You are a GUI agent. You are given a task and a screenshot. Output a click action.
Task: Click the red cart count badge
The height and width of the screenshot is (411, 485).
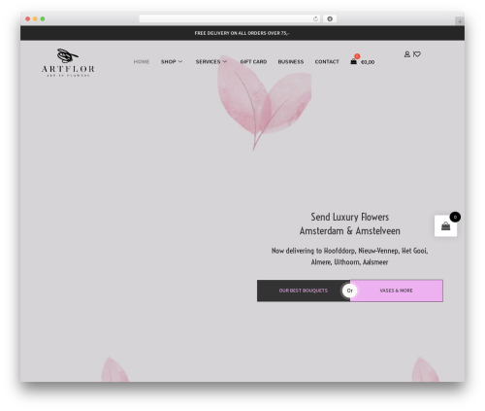coord(357,56)
